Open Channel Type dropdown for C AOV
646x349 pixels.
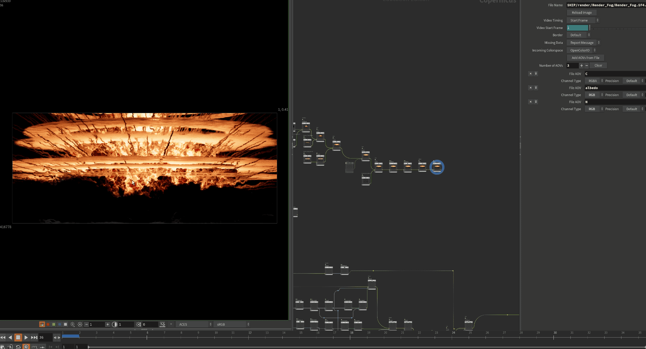[x=594, y=81]
